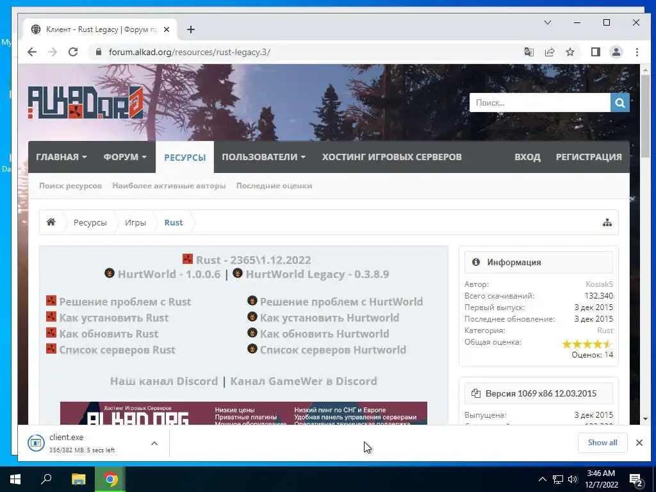Open the ГЛАВНАЯ menu
656x492 pixels.
[x=61, y=157]
